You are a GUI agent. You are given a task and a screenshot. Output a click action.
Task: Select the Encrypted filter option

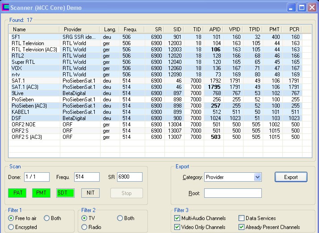(11, 227)
